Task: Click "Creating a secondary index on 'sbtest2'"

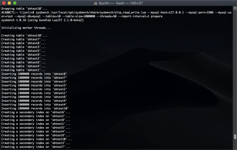Action: (36, 116)
